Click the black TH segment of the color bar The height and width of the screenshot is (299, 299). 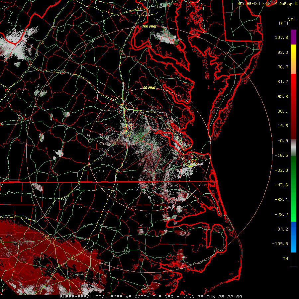tap(293, 259)
